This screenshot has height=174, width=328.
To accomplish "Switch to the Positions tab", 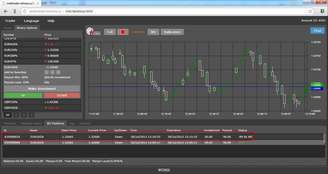I will point(10,123).
